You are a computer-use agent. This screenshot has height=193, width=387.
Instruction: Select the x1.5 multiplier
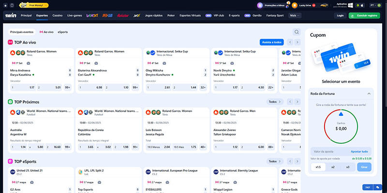click(318, 167)
